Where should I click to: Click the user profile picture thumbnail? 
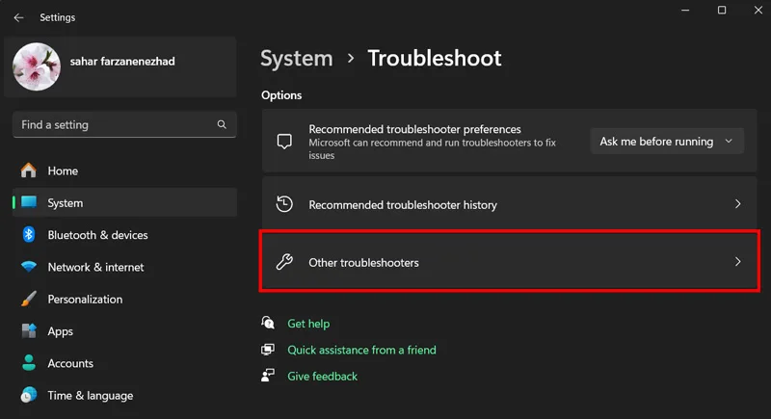37,66
